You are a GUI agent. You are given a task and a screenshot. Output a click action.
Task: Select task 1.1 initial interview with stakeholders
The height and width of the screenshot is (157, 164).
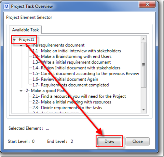pos(76,51)
